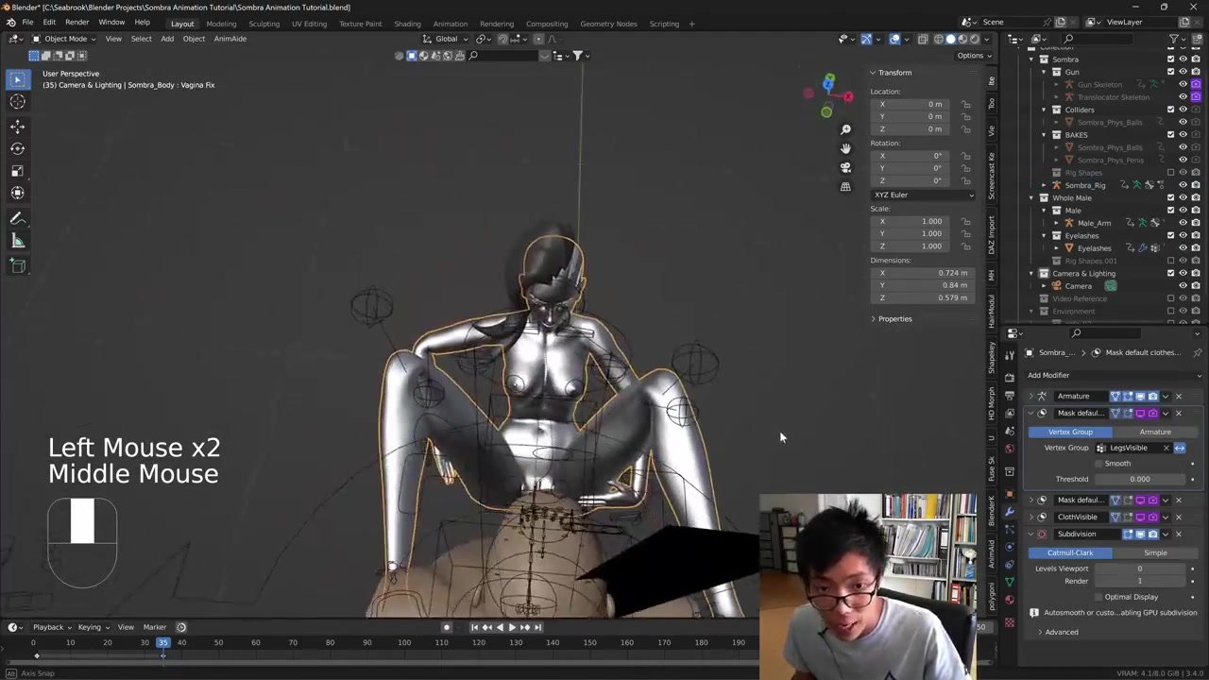Select Simple subdivision type button
The width and height of the screenshot is (1209, 680).
click(x=1154, y=552)
